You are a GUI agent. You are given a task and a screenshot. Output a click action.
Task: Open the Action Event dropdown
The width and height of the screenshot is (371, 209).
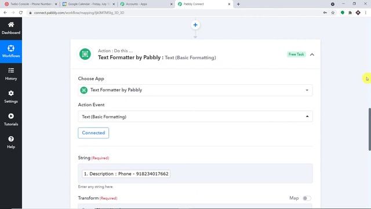[x=195, y=117]
